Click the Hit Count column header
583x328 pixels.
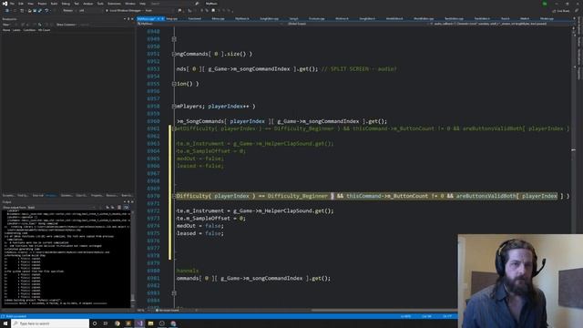[44, 30]
